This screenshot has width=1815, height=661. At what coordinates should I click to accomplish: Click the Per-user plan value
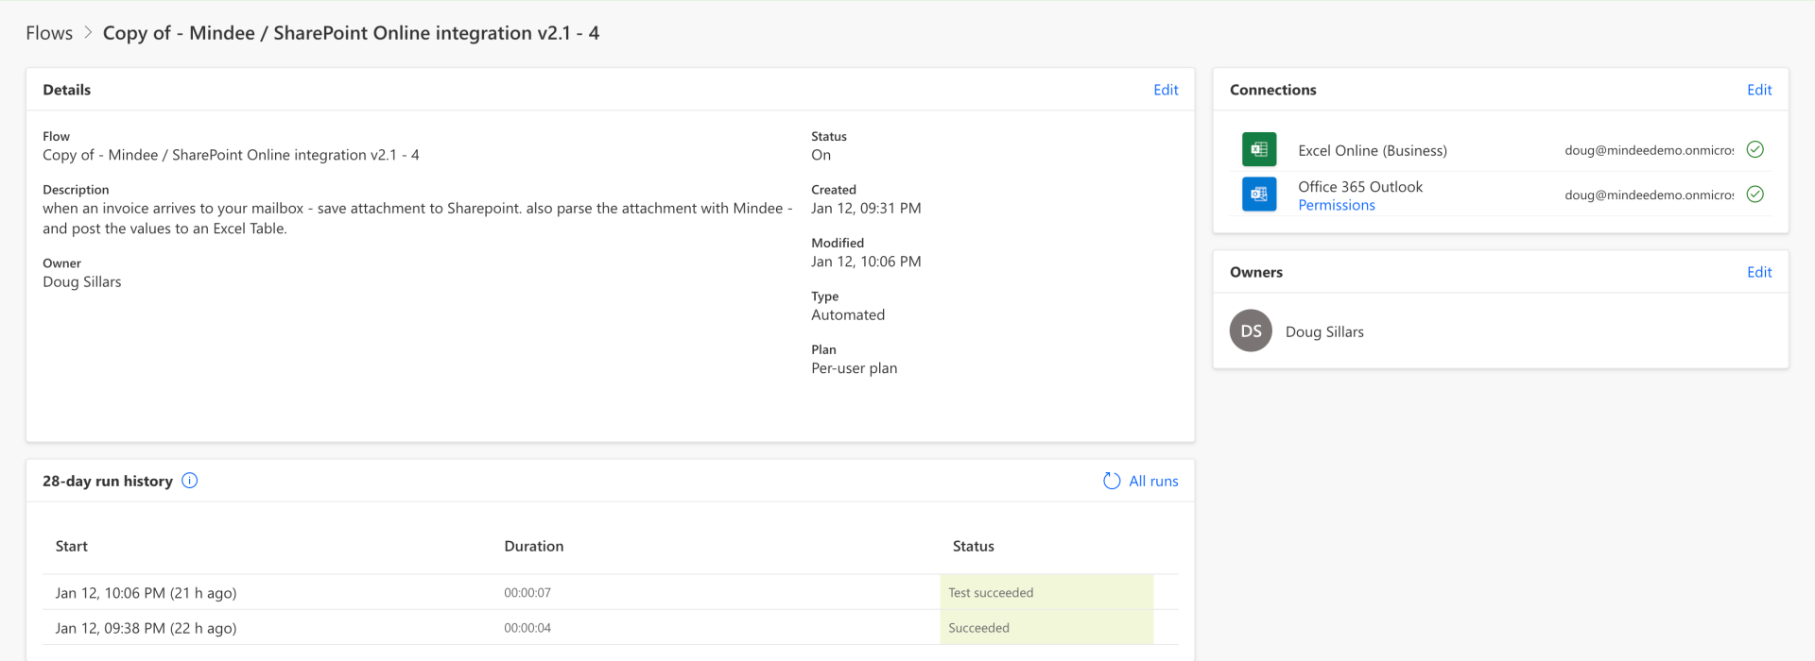[855, 368]
